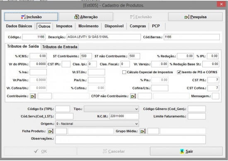Click the Sair button
This screenshot has width=228, height=161.
tap(186, 151)
